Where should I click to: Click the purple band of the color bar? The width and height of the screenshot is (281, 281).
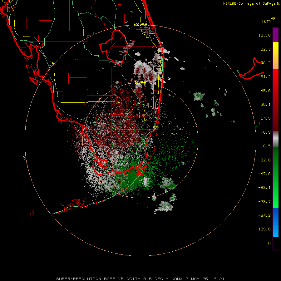tap(276, 35)
